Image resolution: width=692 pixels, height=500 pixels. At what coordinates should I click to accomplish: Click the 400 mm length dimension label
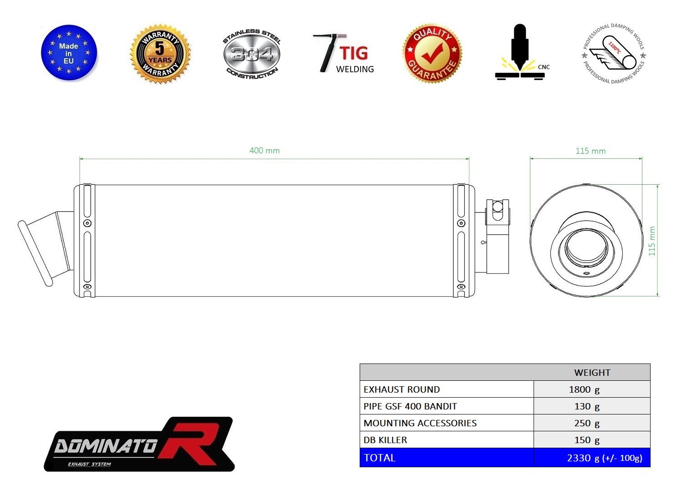click(265, 151)
